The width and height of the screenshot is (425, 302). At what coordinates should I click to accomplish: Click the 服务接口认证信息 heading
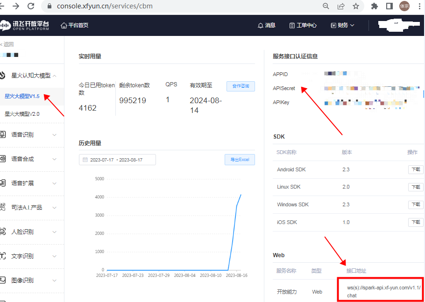[x=295, y=56]
